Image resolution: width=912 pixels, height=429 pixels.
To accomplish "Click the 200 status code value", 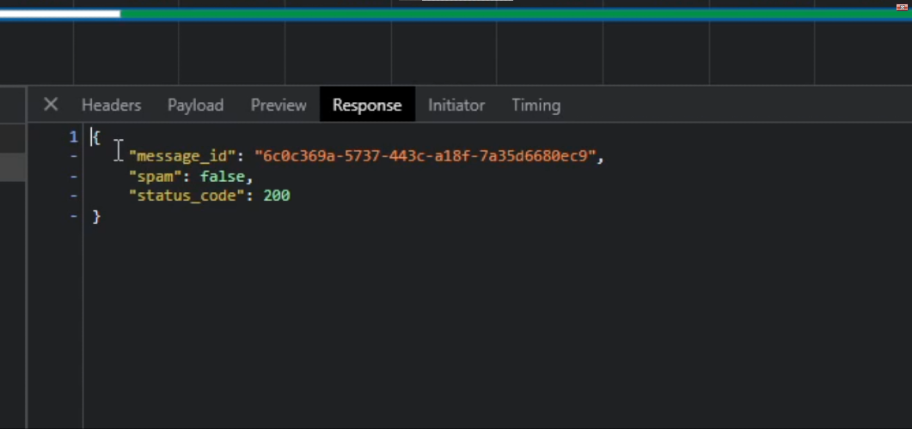I will click(x=276, y=196).
